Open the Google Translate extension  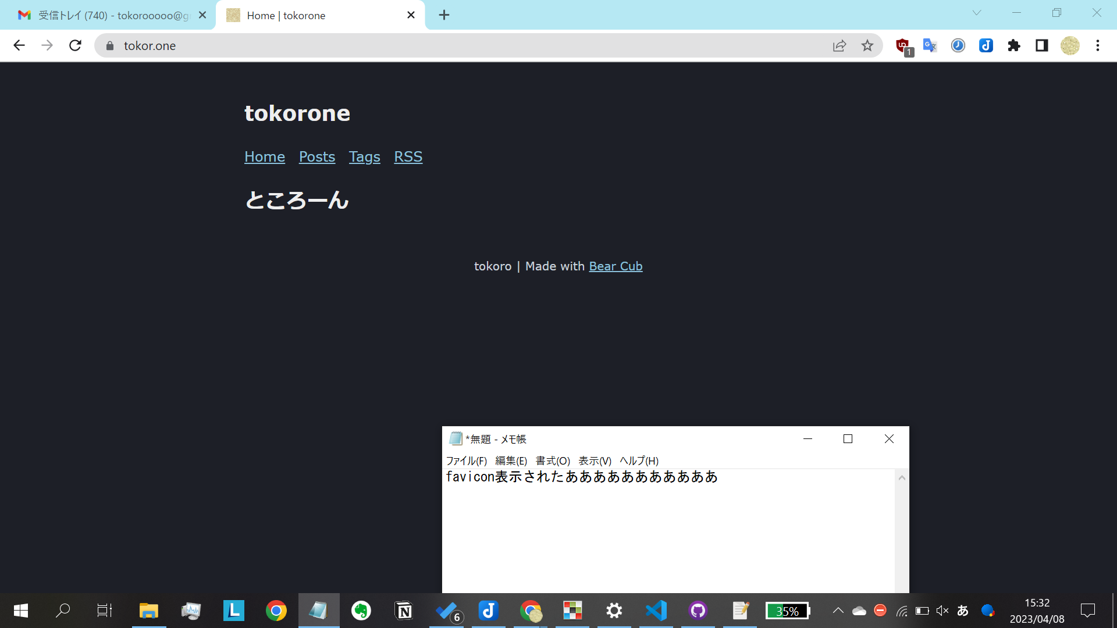coord(930,45)
